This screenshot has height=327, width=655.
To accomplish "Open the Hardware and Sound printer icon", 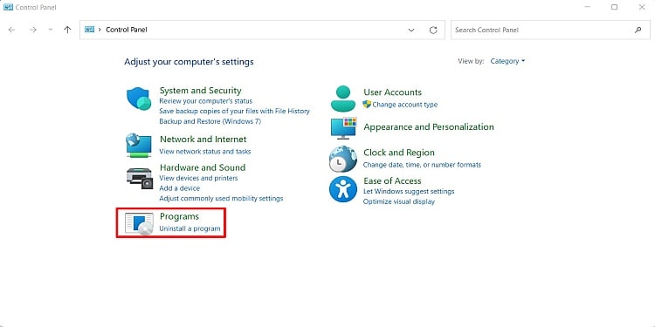I will pyautogui.click(x=140, y=179).
